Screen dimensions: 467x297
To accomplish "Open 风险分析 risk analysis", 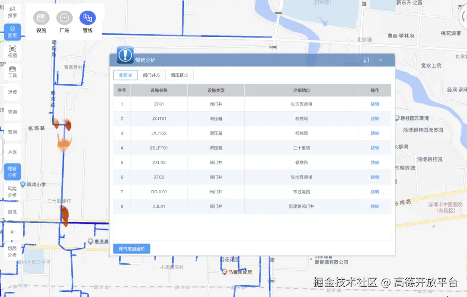I will pyautogui.click(x=13, y=192).
